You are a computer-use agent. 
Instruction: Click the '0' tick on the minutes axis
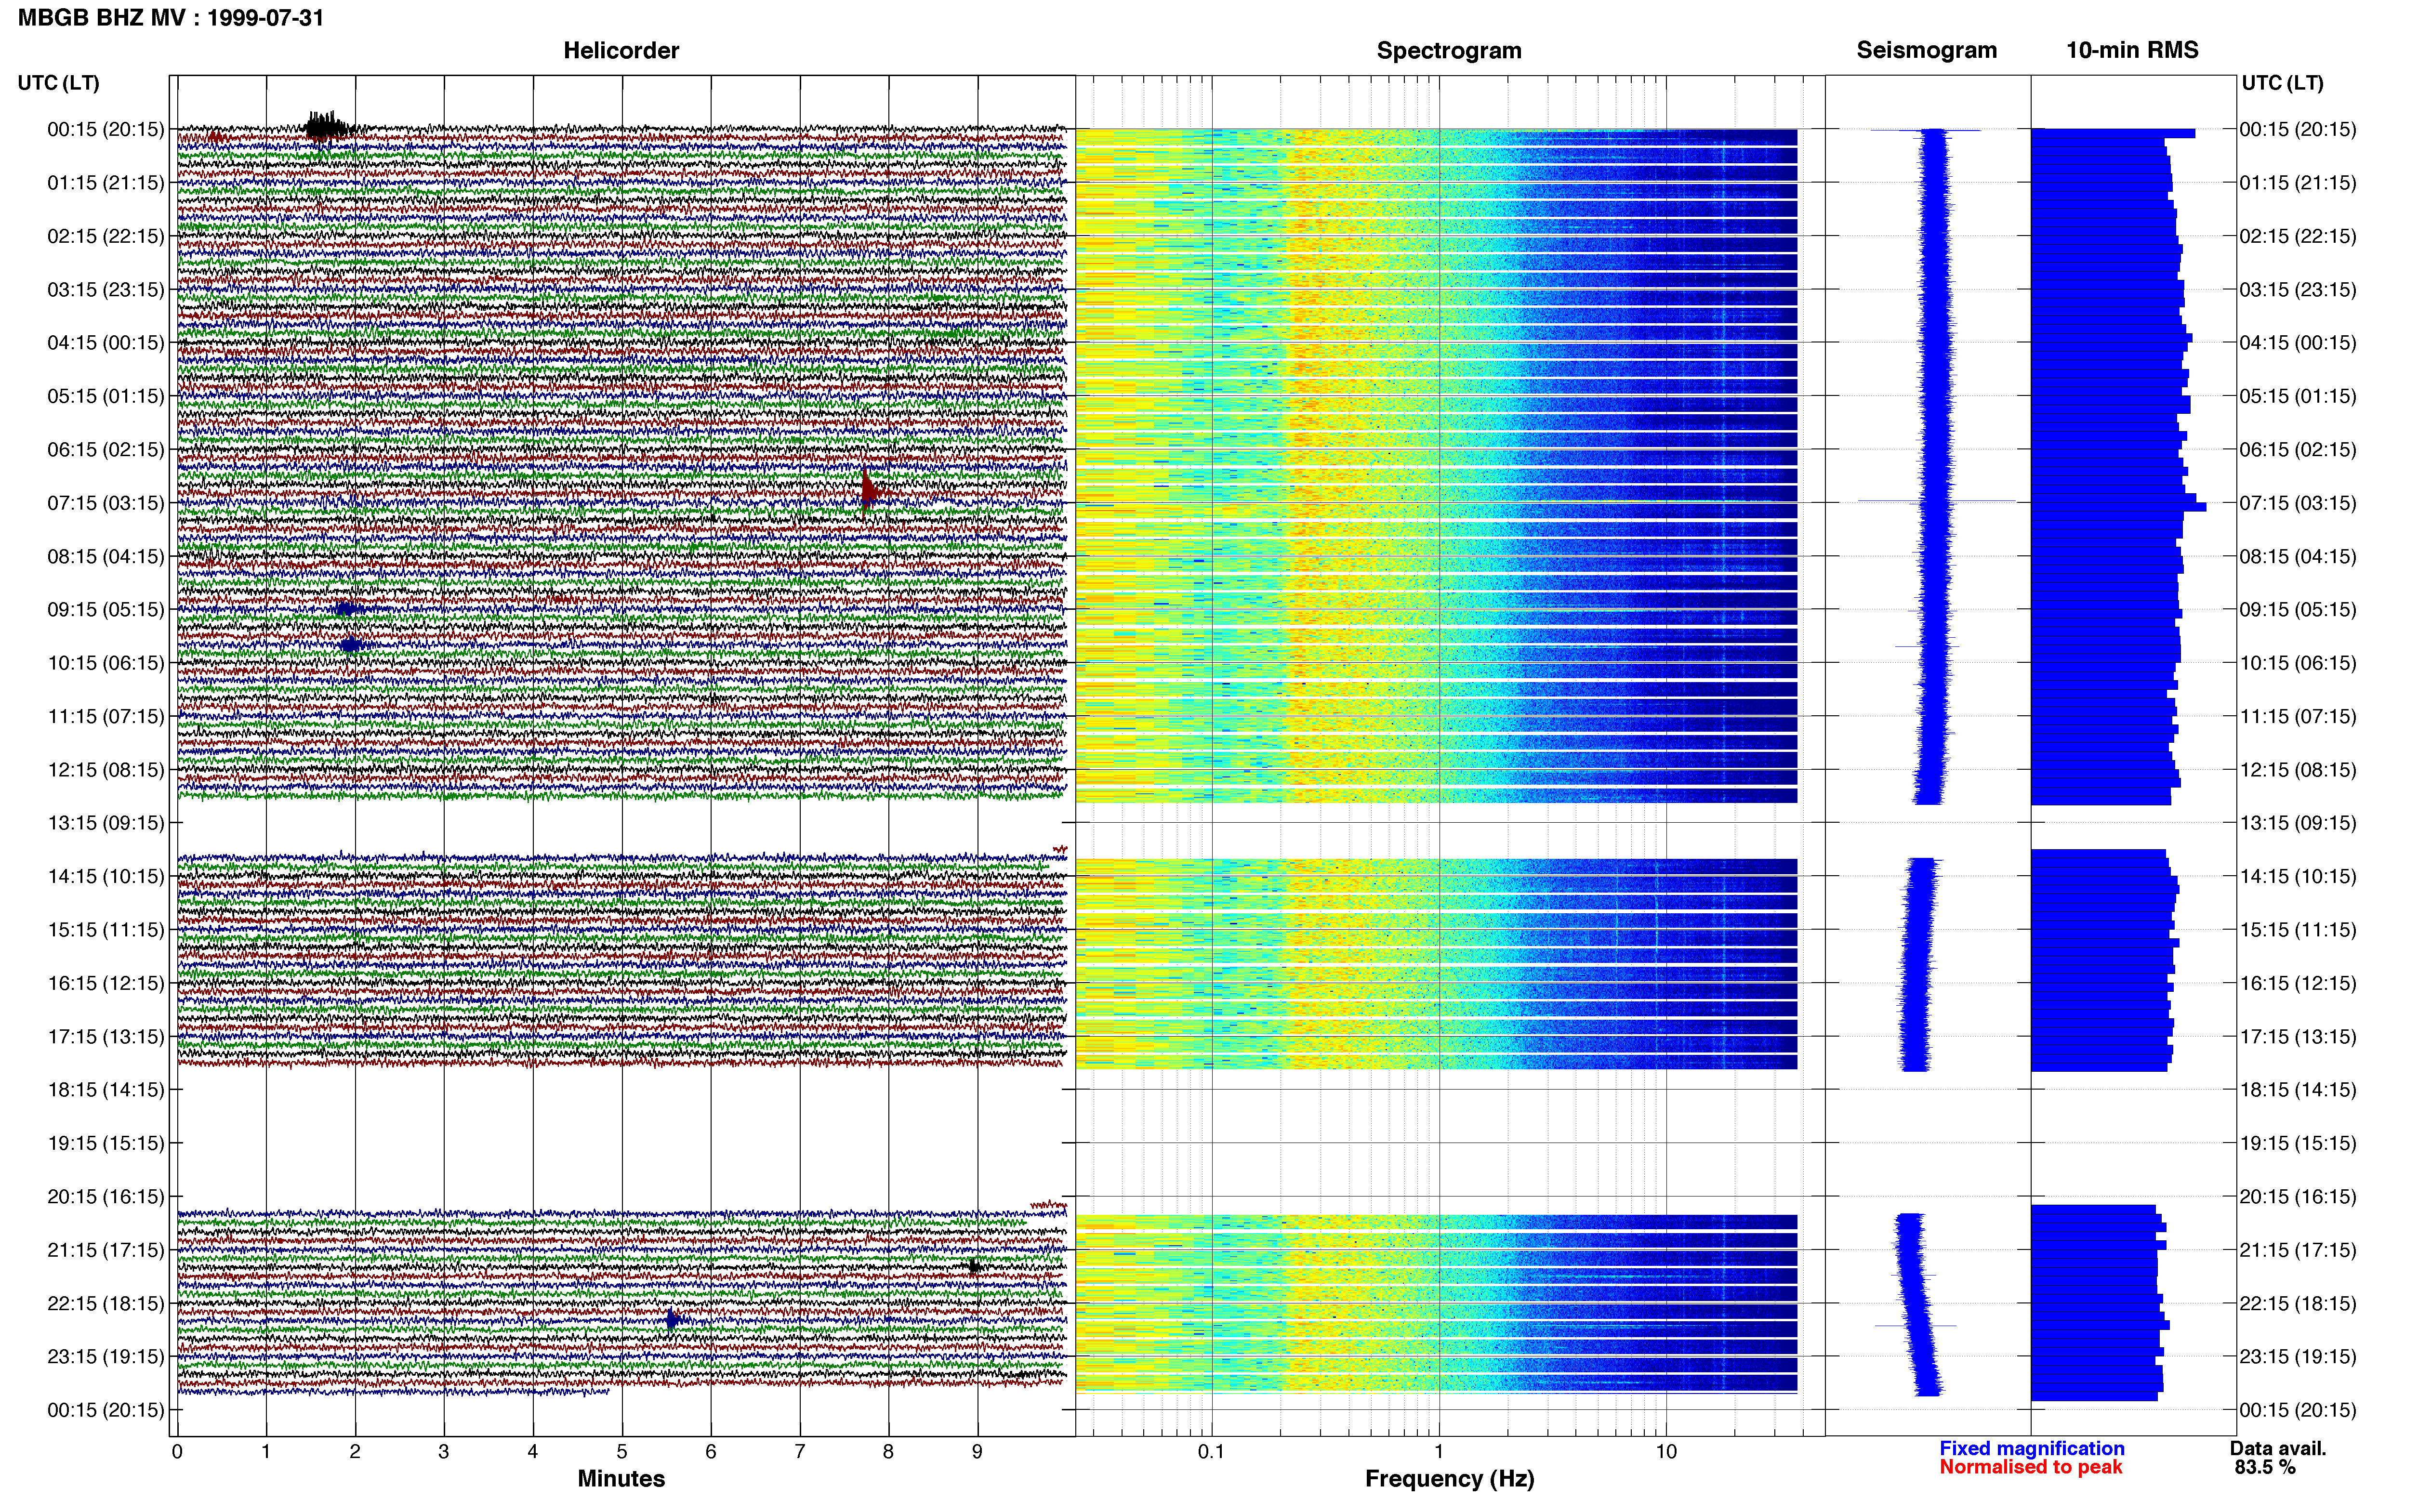coord(177,1451)
